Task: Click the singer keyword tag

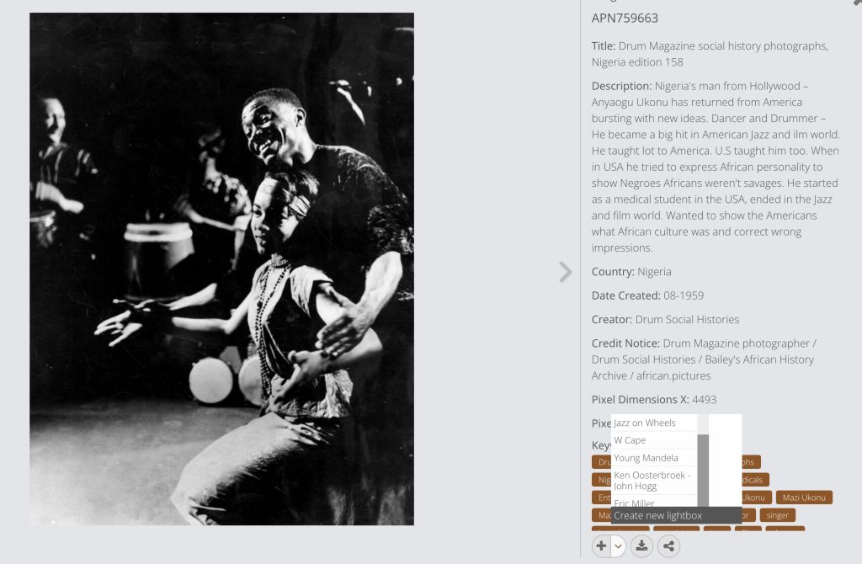Action: coord(777,515)
